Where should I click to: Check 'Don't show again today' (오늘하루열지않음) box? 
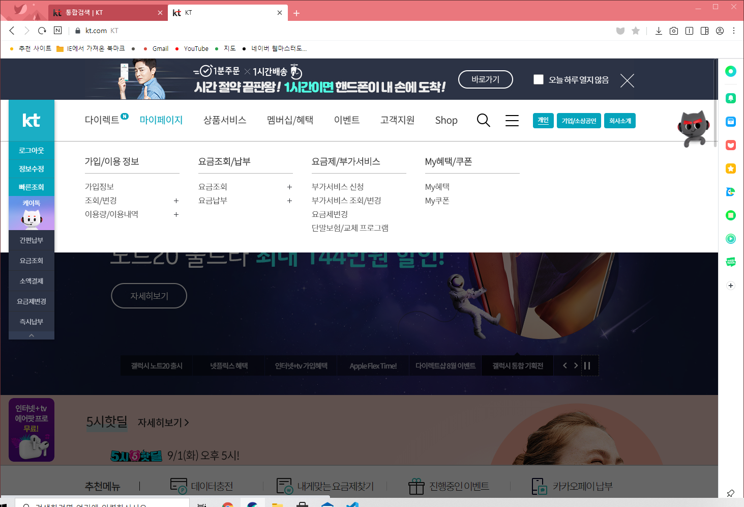(x=539, y=79)
